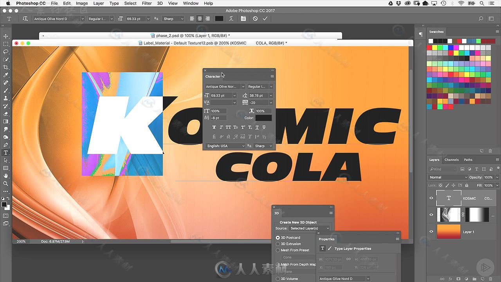Select the Rectangular Marquee tool
The height and width of the screenshot is (282, 501).
tap(6, 44)
